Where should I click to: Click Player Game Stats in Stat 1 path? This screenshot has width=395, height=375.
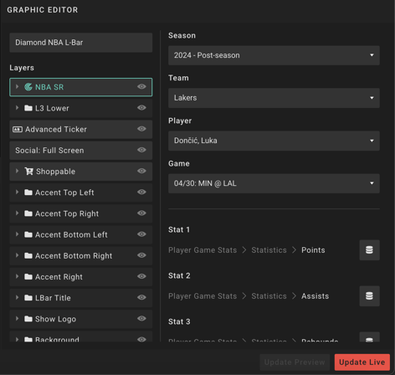click(203, 250)
